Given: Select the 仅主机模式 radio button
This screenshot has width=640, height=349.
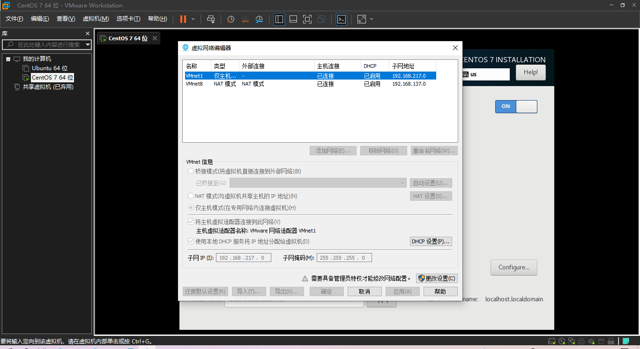Looking at the screenshot, I should [191, 208].
